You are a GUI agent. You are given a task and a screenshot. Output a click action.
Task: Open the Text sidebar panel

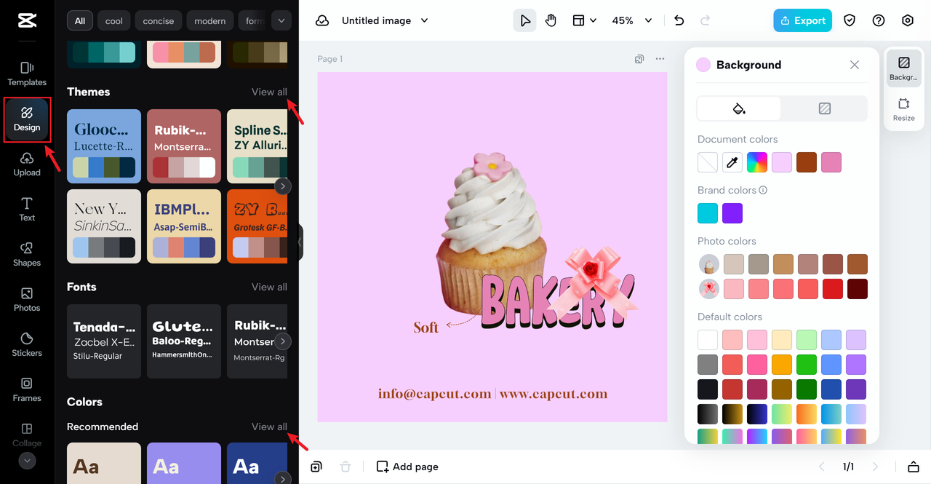pos(27,209)
